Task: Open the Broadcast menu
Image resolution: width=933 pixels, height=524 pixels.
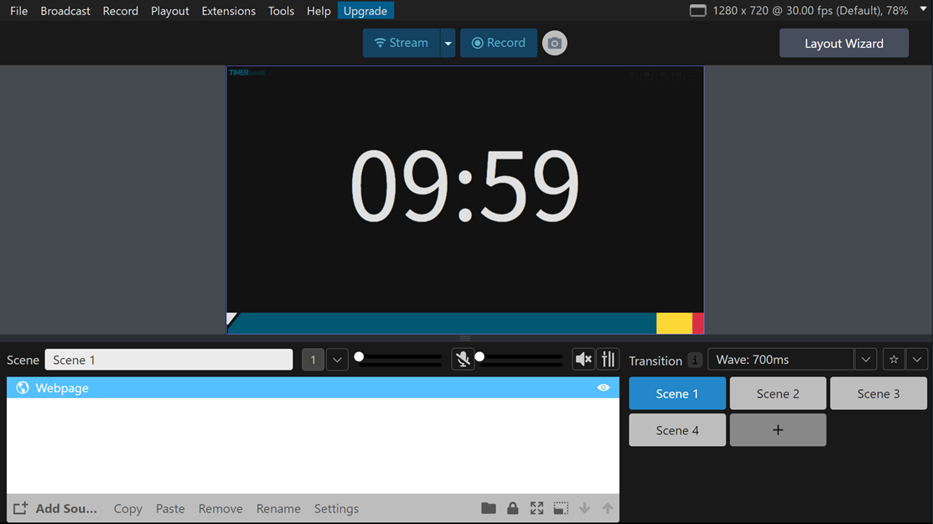Action: [x=65, y=11]
